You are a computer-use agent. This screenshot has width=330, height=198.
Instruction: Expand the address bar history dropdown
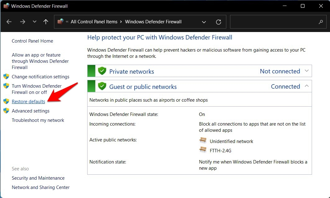coord(204,22)
